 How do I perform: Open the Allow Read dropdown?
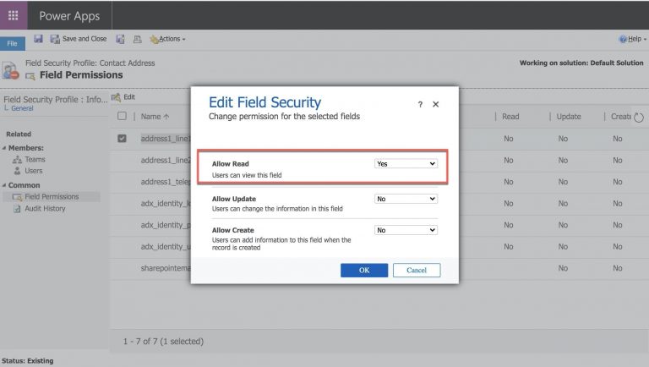406,163
